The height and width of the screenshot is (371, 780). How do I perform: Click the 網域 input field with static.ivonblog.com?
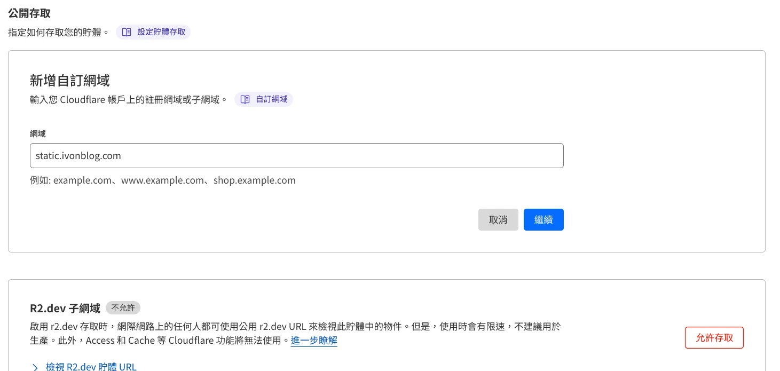coord(296,156)
